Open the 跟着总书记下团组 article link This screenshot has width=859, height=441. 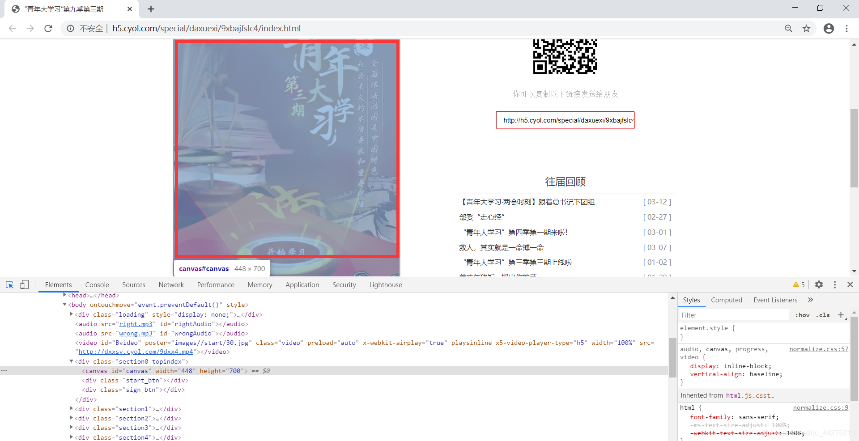pos(527,202)
